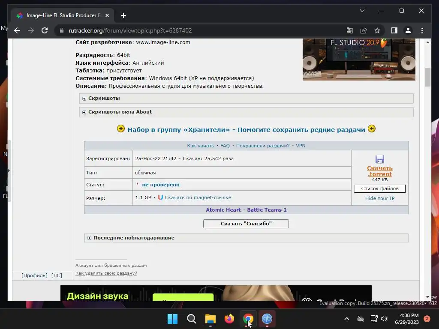Screen dimensions: 439x329
Task: Click the scrollbar up arrow
Action: click(x=427, y=42)
